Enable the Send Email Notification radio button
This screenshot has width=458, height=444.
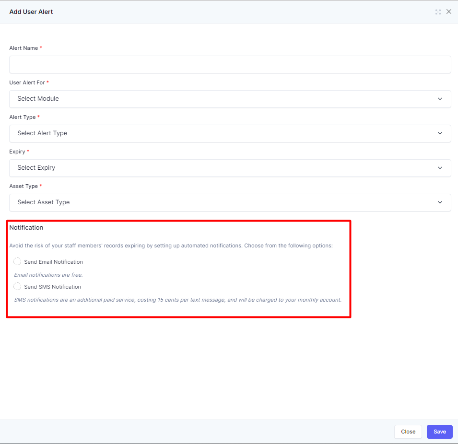[x=17, y=261]
